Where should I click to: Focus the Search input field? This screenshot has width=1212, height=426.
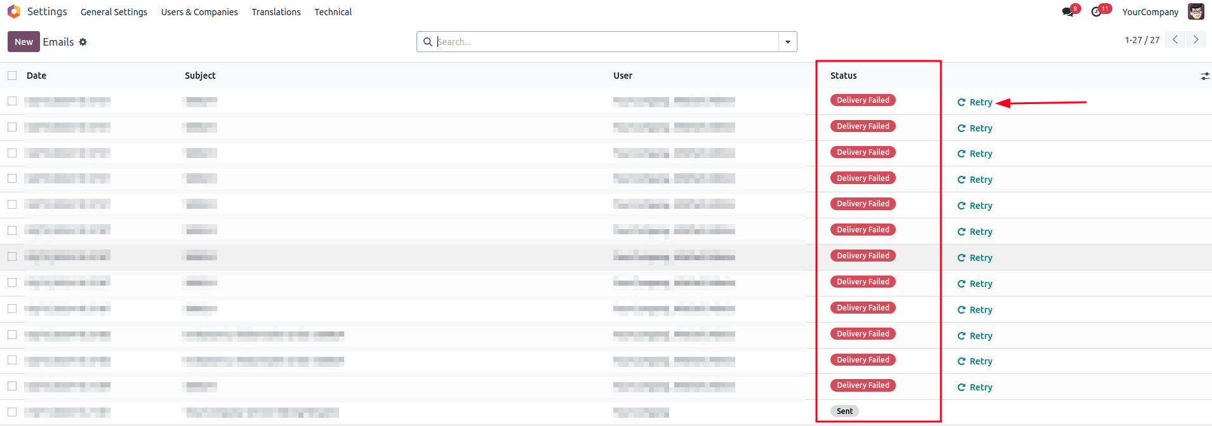[603, 42]
